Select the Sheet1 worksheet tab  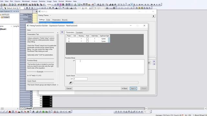(29, 109)
